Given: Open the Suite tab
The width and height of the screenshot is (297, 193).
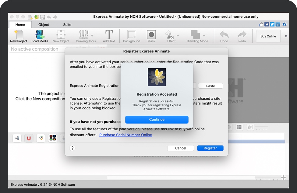Looking at the screenshot, I should tap(67, 25).
